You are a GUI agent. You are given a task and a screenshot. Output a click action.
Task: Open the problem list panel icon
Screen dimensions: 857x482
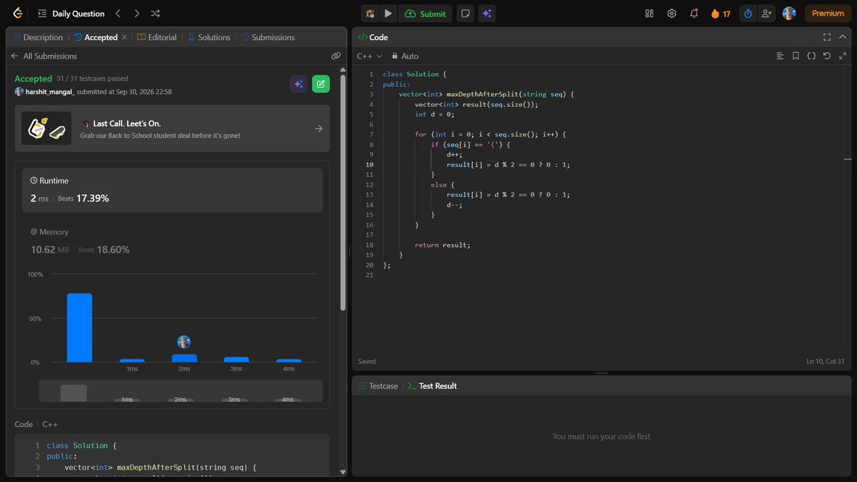(43, 14)
